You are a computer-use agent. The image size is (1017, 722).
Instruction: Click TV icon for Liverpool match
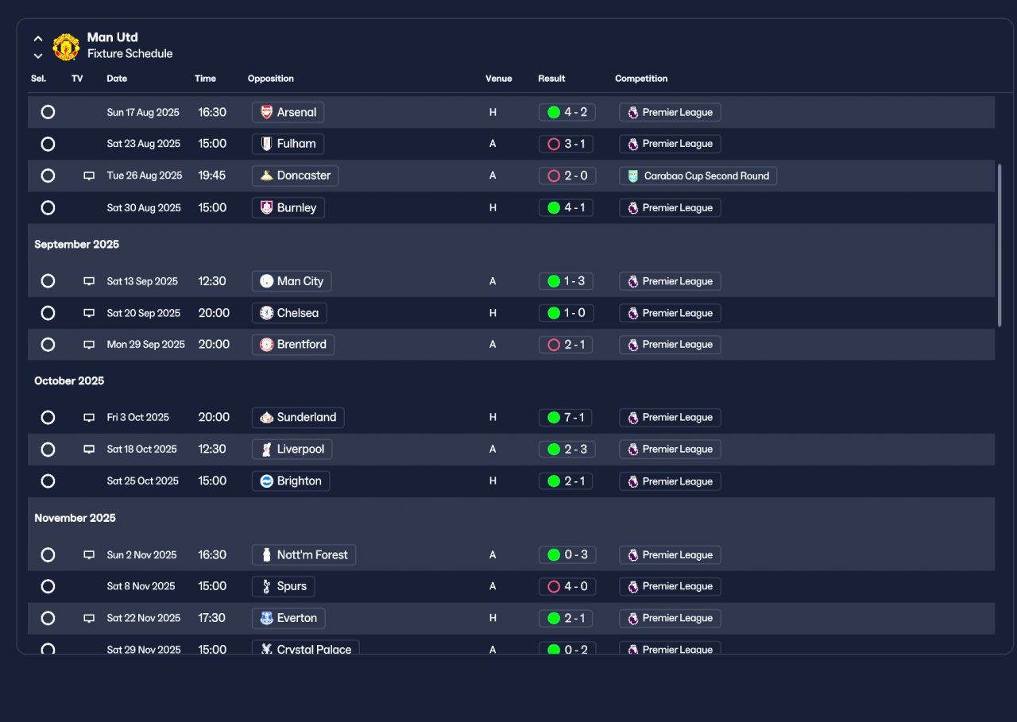click(89, 449)
